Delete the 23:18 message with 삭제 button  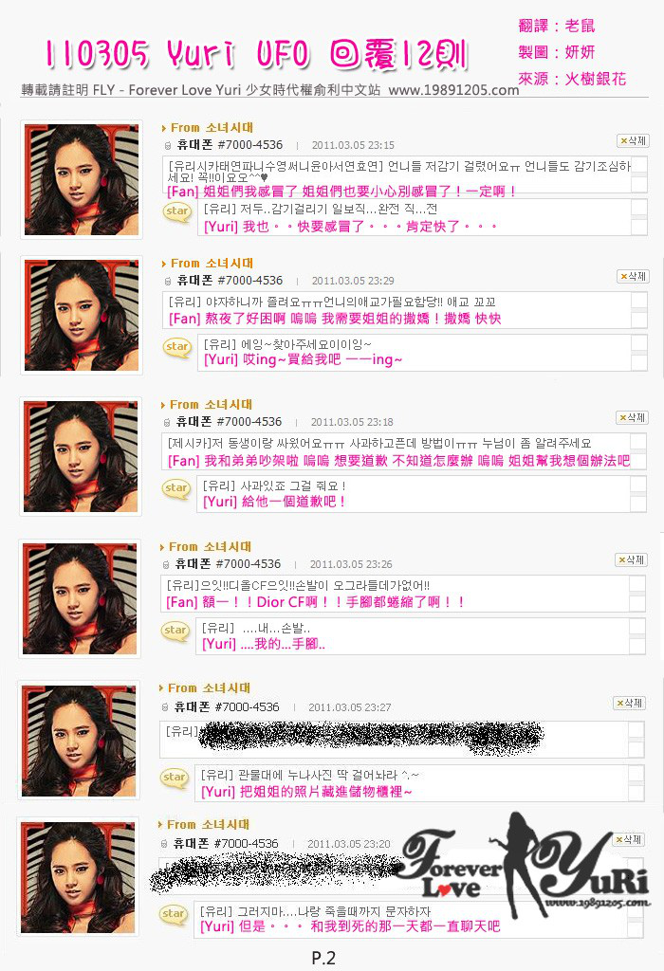click(x=633, y=417)
